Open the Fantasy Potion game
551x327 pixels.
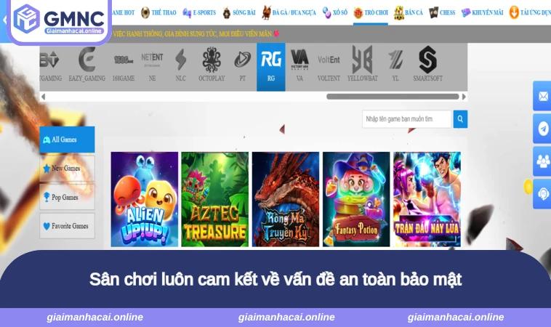coord(356,199)
